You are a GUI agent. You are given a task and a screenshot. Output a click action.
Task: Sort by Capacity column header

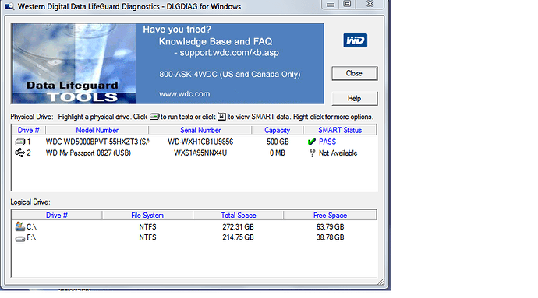click(x=278, y=130)
